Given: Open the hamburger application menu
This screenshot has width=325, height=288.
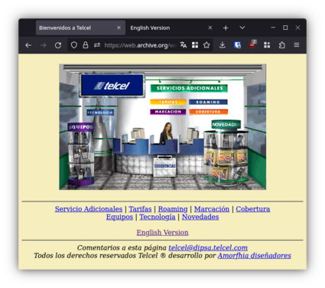Looking at the screenshot, I should point(297,45).
